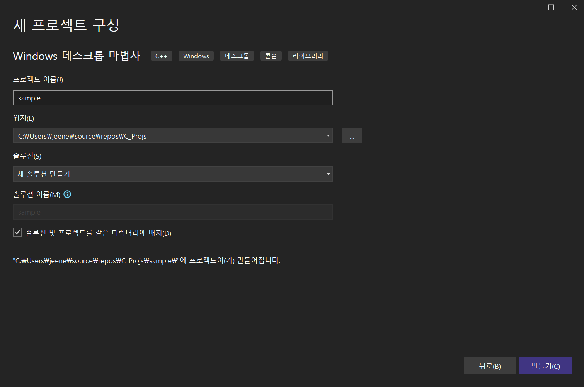Click the '프로젝트 이름(J)' label
The height and width of the screenshot is (387, 584).
coord(38,79)
